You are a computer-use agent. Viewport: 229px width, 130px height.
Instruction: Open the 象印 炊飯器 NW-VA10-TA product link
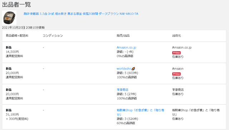pos(81,14)
